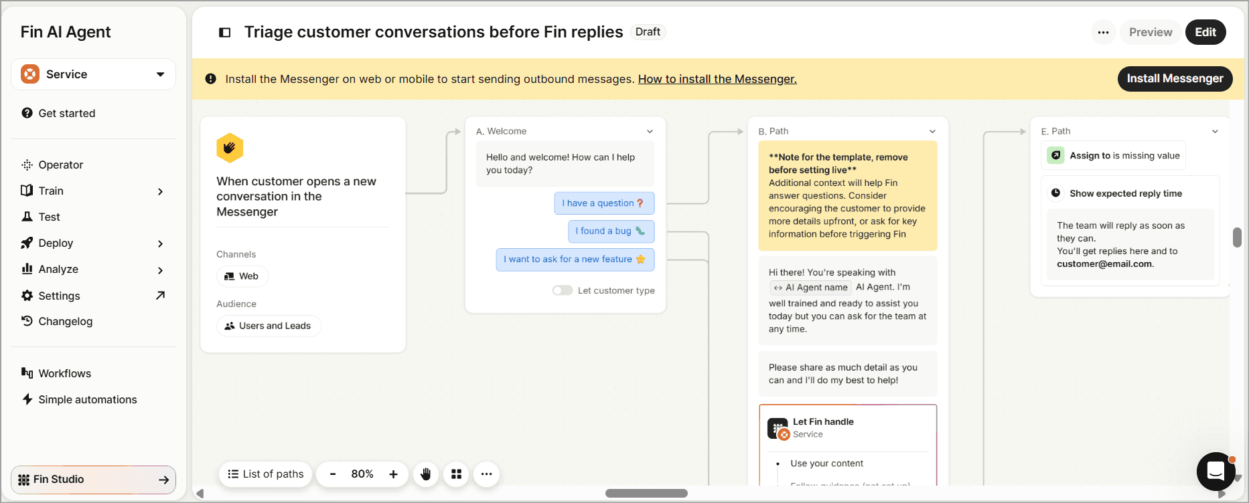Expand the Analyze menu chevron

click(160, 270)
